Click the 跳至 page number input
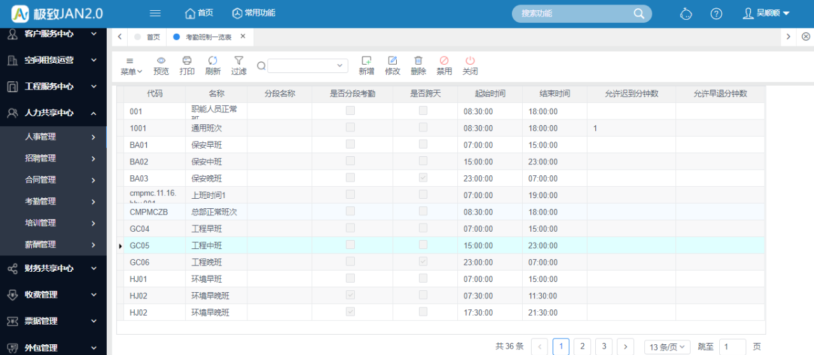The height and width of the screenshot is (355, 814). click(x=733, y=347)
